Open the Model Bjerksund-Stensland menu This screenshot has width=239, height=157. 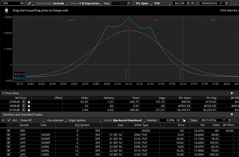point(124,120)
